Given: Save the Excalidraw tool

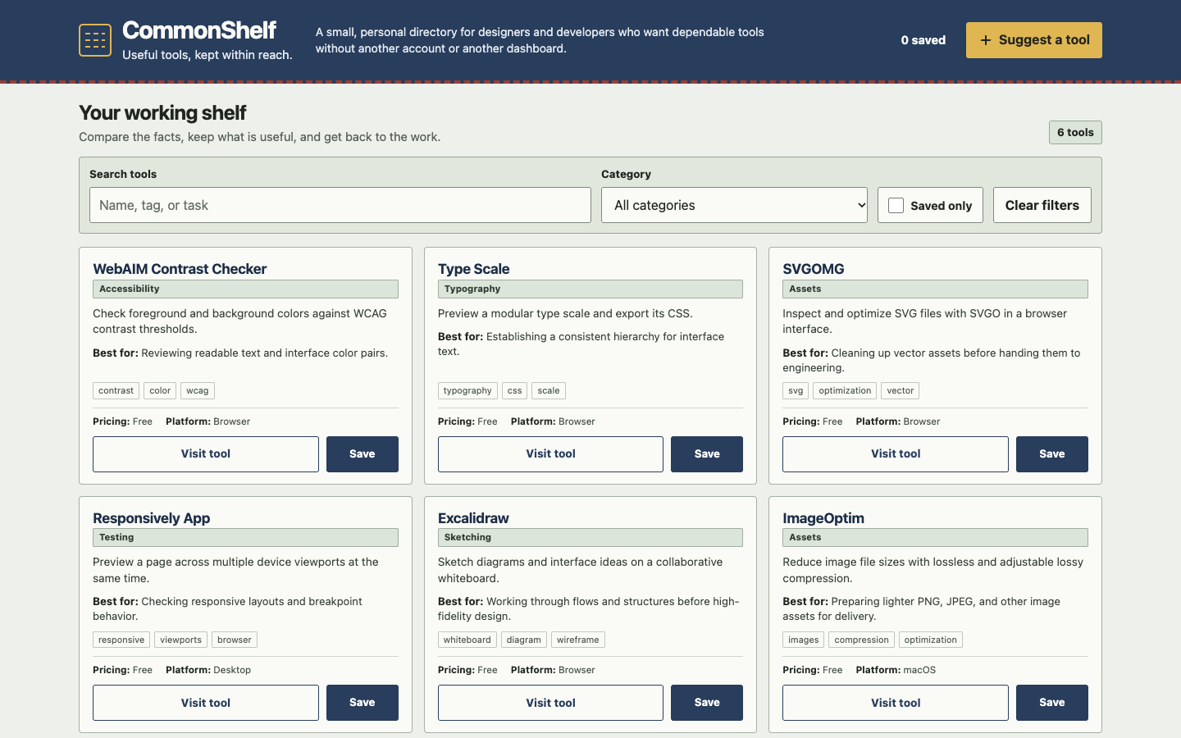Looking at the screenshot, I should pos(707,703).
